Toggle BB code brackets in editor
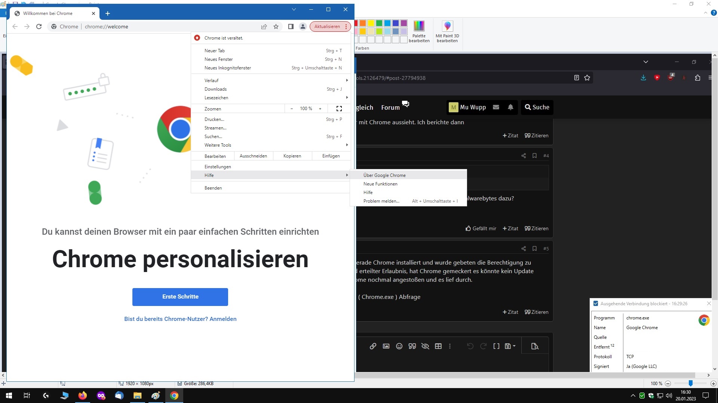718x403 pixels. tap(496, 346)
